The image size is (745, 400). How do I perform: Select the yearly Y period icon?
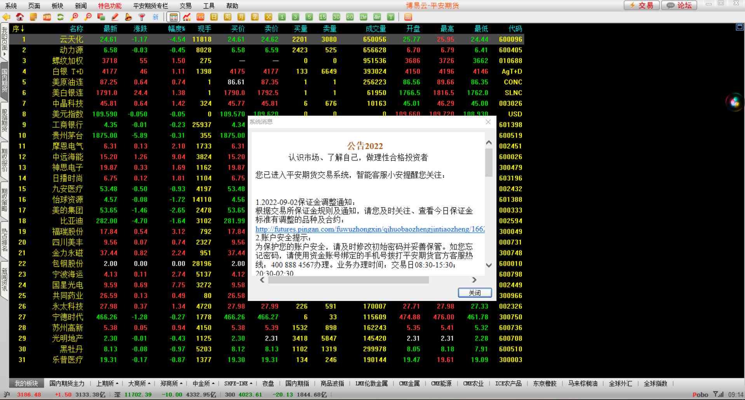click(391, 17)
